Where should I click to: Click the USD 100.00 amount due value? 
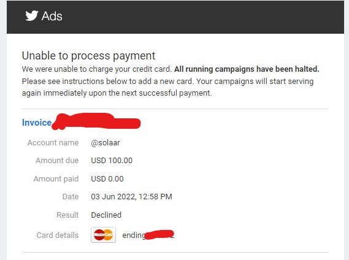(112, 161)
